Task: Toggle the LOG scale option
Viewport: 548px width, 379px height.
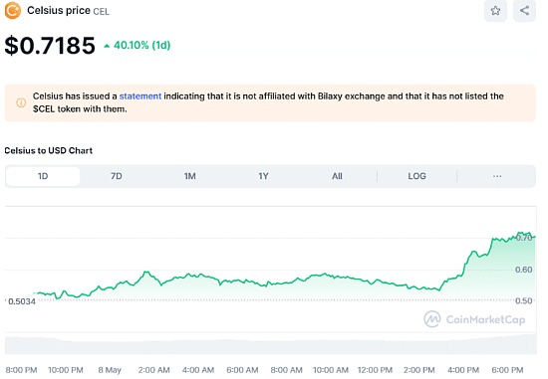Action: pyautogui.click(x=416, y=176)
